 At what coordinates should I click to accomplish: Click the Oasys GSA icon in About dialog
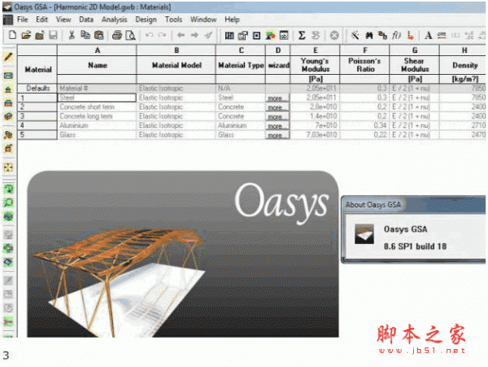tap(364, 234)
